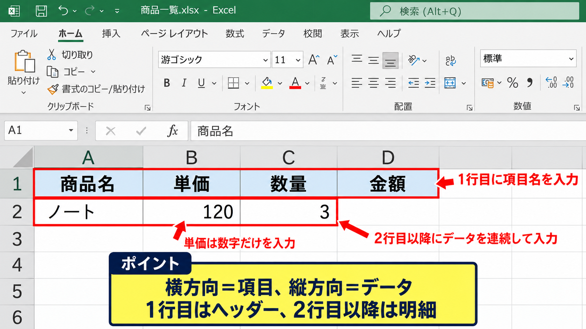Click the Paste (貼り付け) clipboard icon
The width and height of the screenshot is (586, 329).
[x=24, y=62]
